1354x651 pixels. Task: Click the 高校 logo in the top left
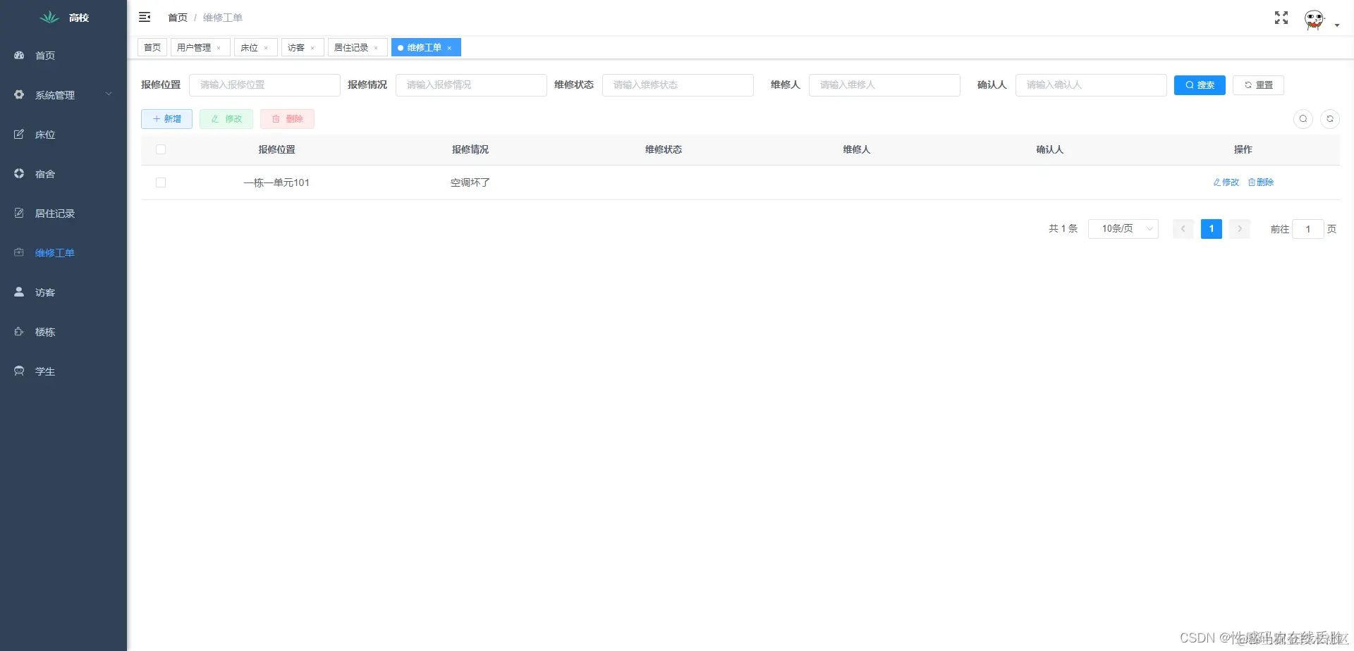(x=63, y=17)
